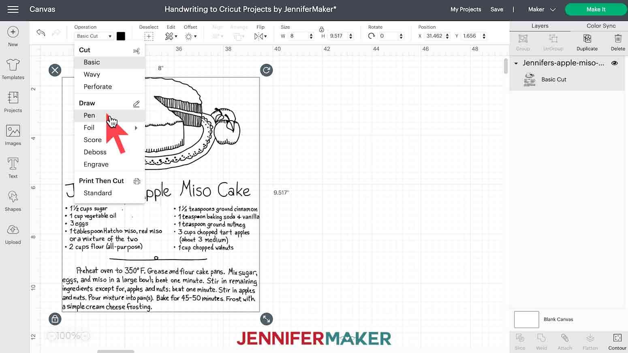Click Save in top bar

click(497, 9)
